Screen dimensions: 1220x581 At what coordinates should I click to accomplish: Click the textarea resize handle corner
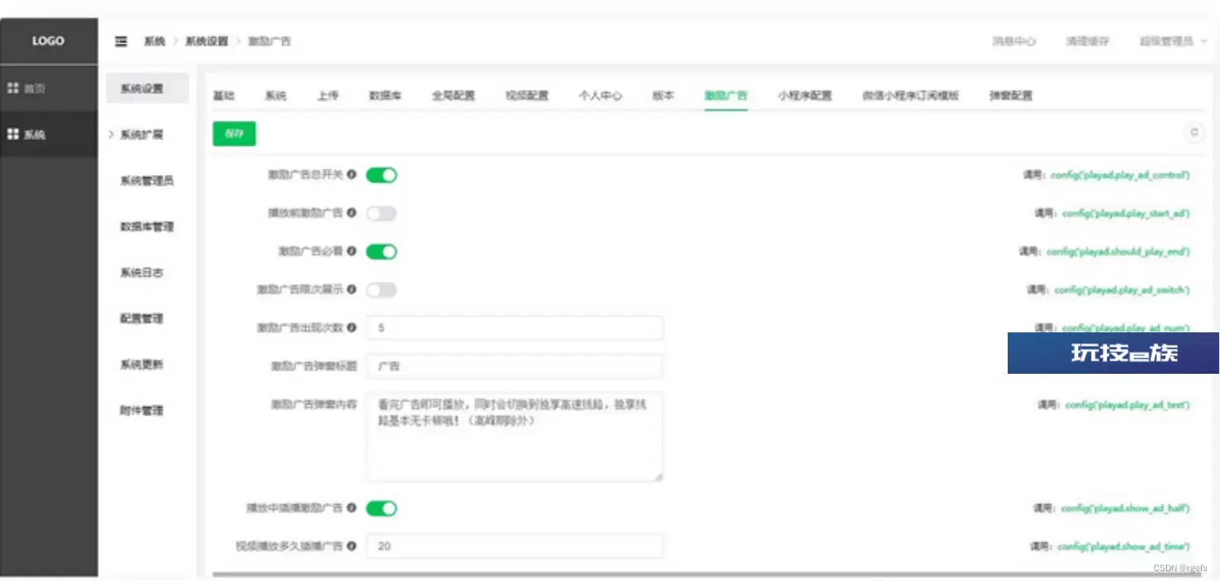[659, 477]
